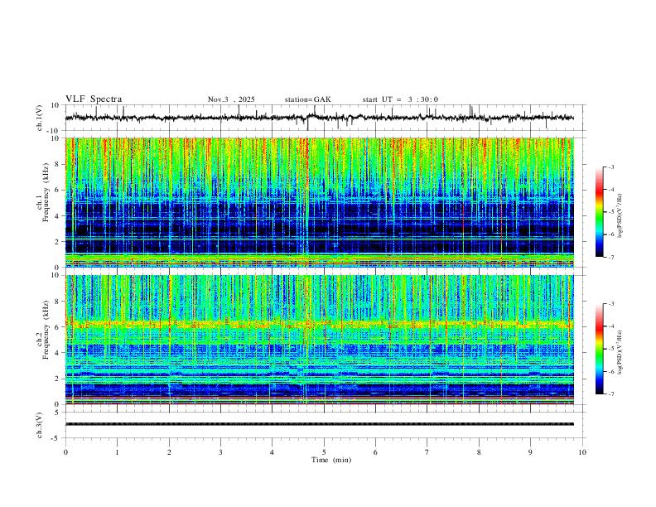Image resolution: width=656 pixels, height=507 pixels.
Task: Click the ch.1 spectrogram color scale bar
Action: pyautogui.click(x=599, y=212)
